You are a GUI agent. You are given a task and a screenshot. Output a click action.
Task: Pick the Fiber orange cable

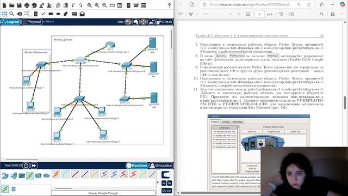coord(95,174)
